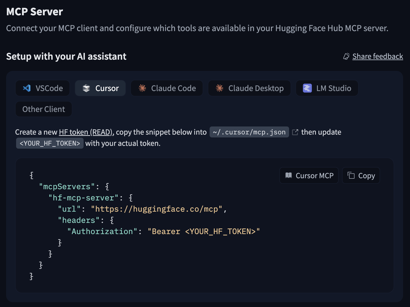Click the Bearer token value in code
The image size is (410, 307).
(x=203, y=232)
